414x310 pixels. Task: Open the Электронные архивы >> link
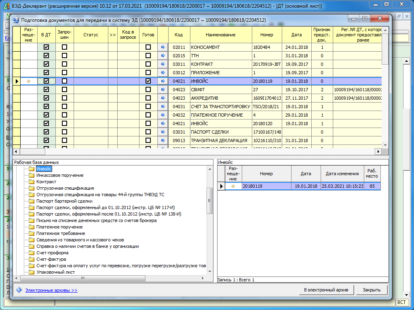click(x=51, y=290)
